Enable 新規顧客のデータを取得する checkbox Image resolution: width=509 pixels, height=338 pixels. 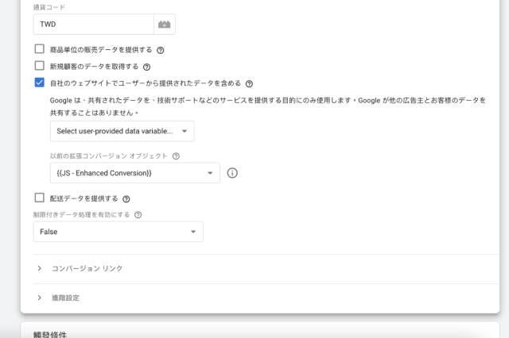pyautogui.click(x=39, y=66)
